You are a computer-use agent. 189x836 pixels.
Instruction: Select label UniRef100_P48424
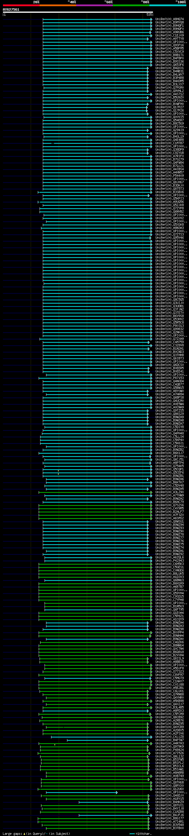pos(170,750)
